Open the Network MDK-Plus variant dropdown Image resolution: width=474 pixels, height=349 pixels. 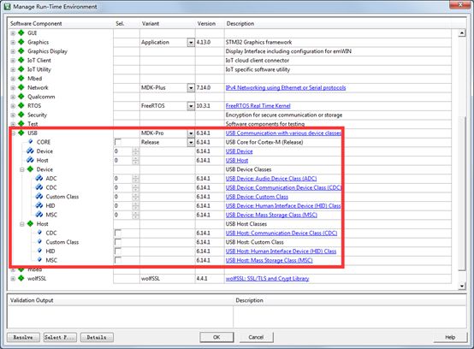click(191, 87)
